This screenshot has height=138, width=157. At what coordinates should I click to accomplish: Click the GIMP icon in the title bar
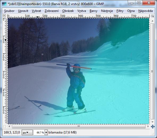pyautogui.click(x=4, y=4)
